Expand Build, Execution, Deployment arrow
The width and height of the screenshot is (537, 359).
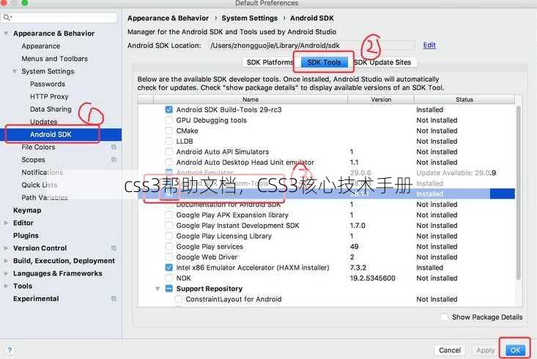tap(6, 261)
